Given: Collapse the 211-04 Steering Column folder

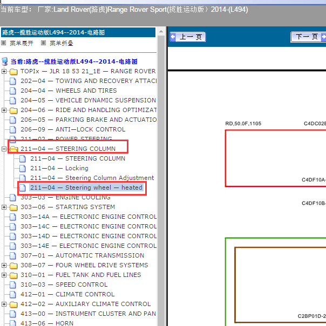Looking at the screenshot, I should [x=4, y=149].
